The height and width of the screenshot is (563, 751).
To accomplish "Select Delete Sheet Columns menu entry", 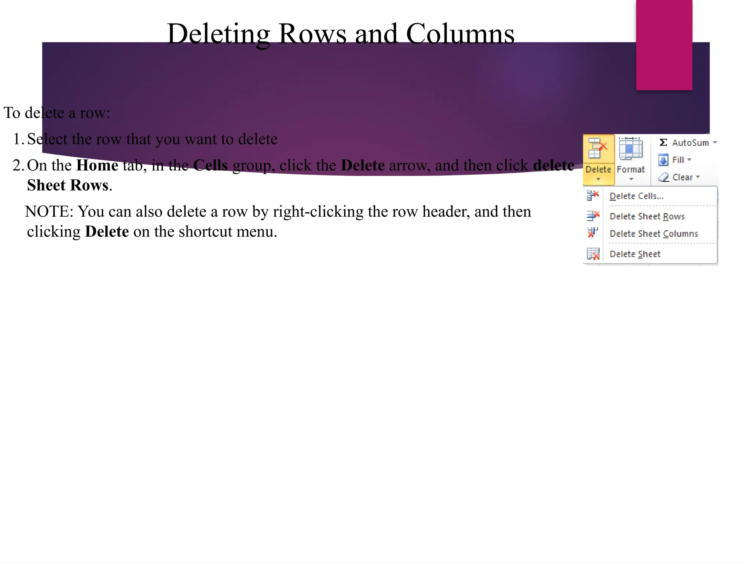I will click(653, 234).
